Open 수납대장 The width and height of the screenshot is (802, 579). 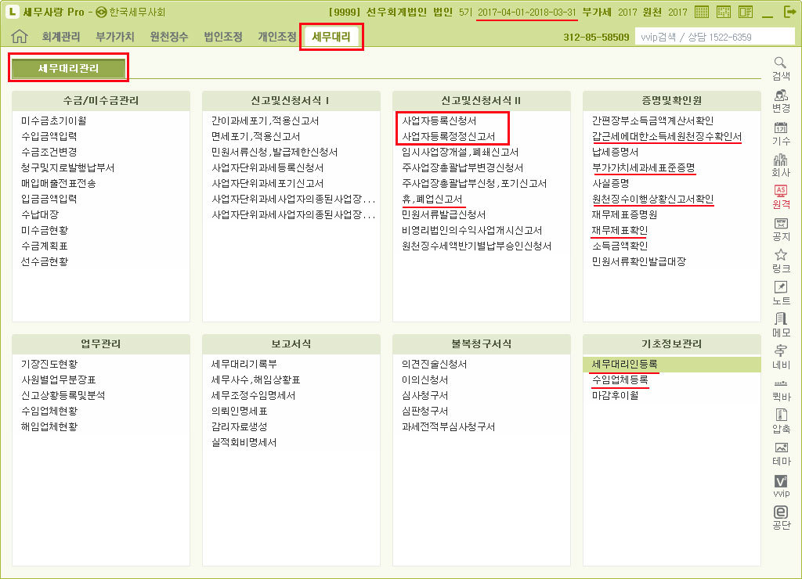coord(40,214)
